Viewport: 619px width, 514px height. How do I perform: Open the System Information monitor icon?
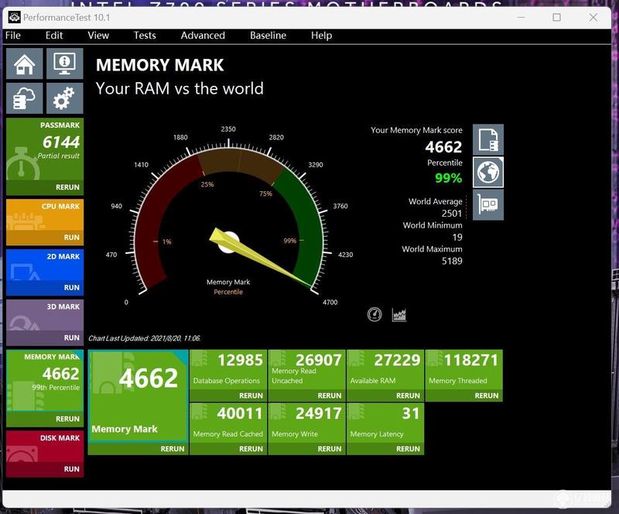point(65,63)
